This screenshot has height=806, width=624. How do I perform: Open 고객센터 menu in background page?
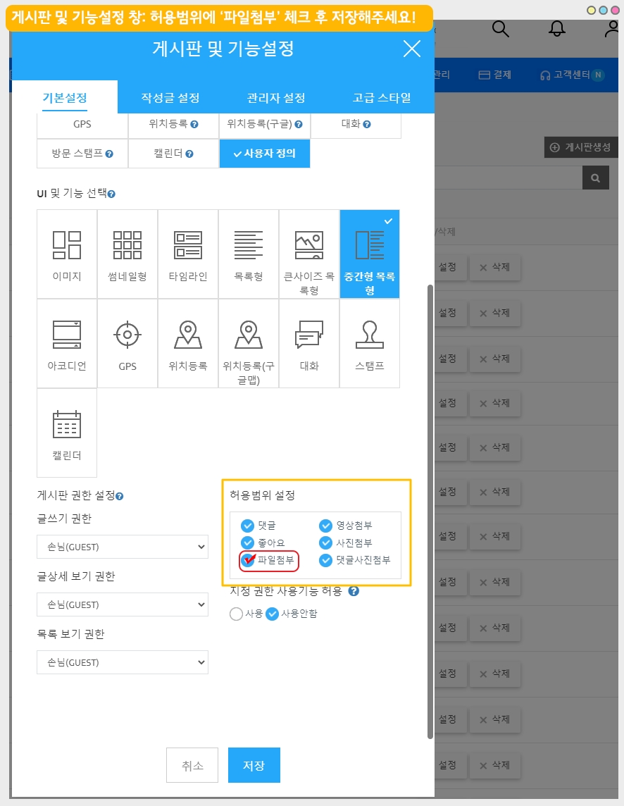pos(572,75)
